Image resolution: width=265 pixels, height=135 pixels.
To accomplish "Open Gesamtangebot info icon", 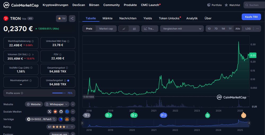I will 67,68.
